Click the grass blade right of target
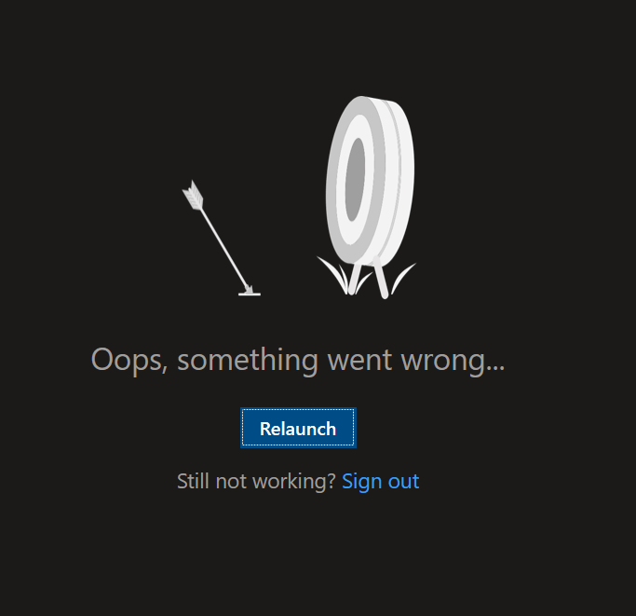 tap(403, 277)
